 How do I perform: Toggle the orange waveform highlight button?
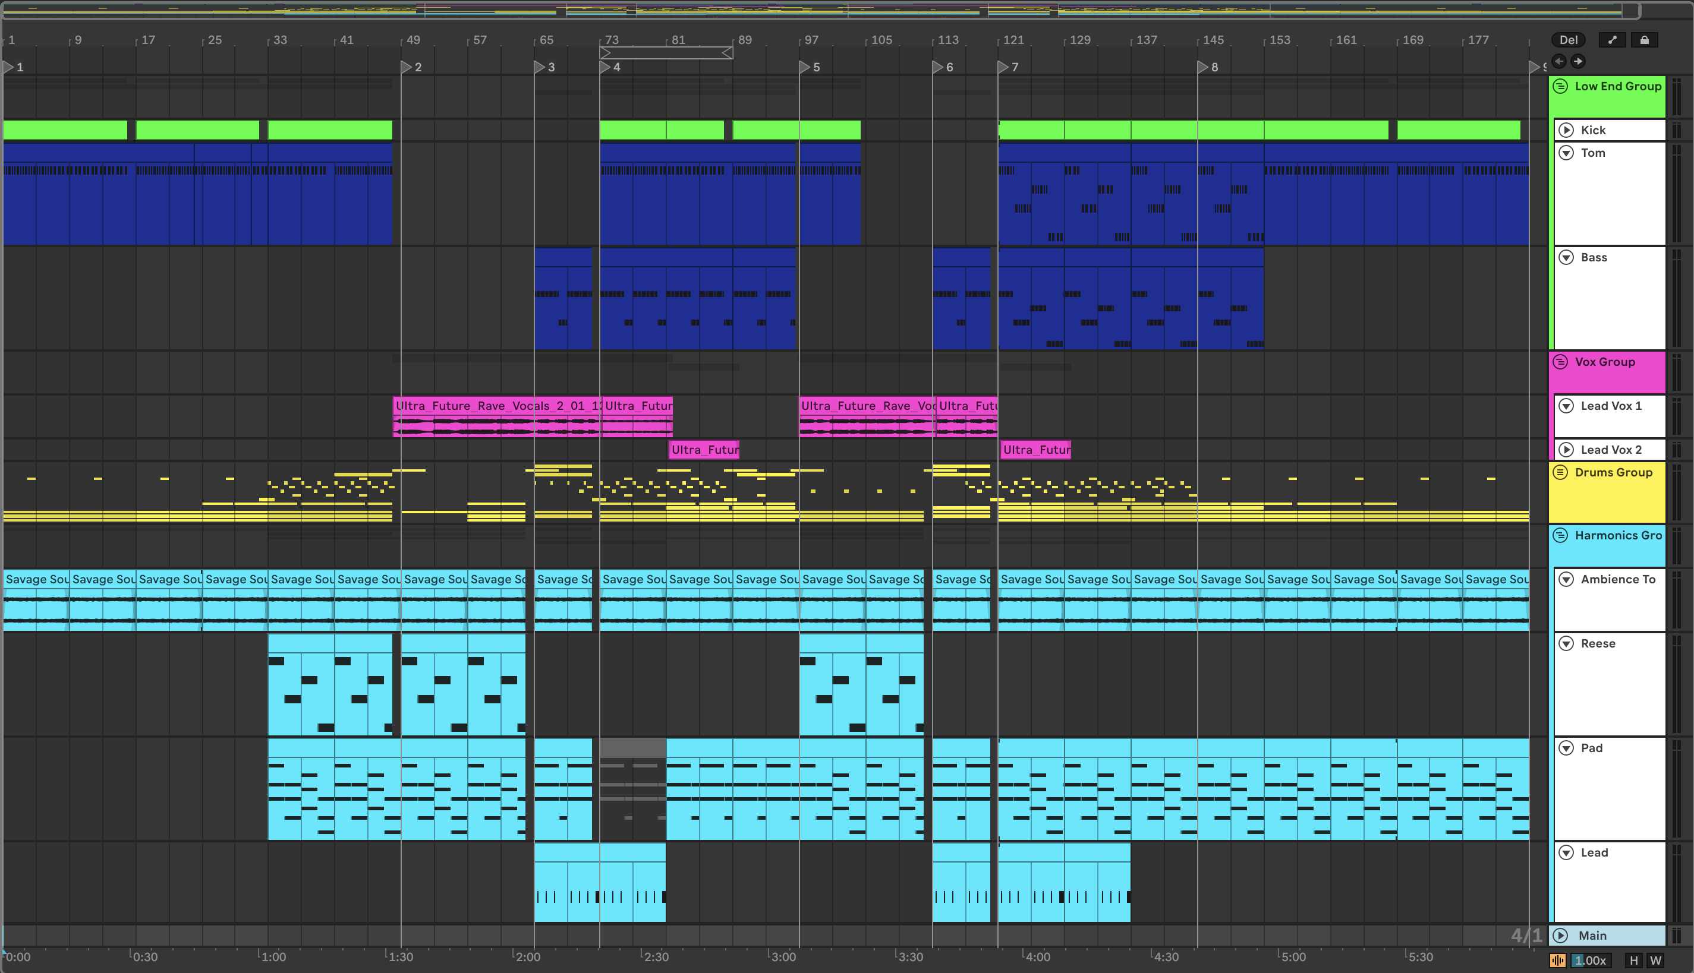(x=1558, y=961)
